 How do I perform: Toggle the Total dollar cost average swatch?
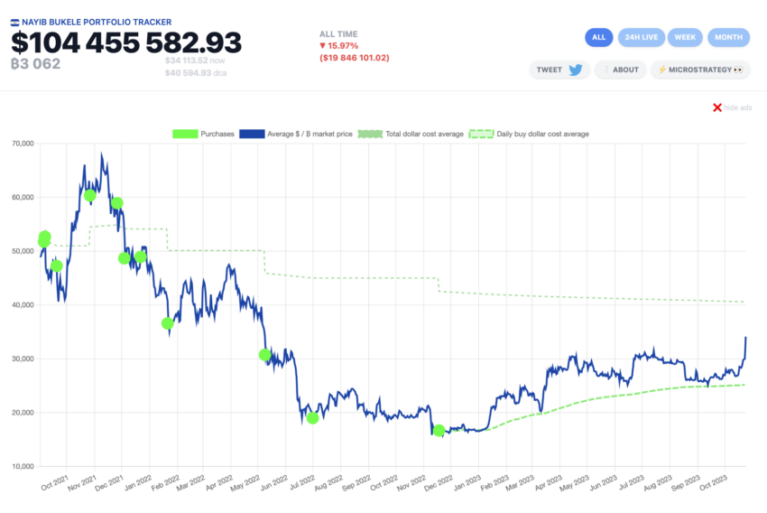coord(370,134)
